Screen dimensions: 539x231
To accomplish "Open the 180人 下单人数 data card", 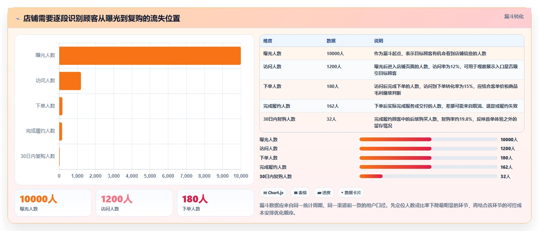I will pyautogui.click(x=215, y=203).
